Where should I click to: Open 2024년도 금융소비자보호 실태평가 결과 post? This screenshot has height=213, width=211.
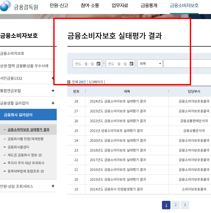tap(118, 101)
